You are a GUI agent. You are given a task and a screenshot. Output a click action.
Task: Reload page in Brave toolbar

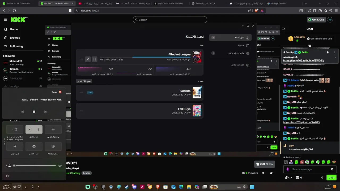[x=14, y=11]
